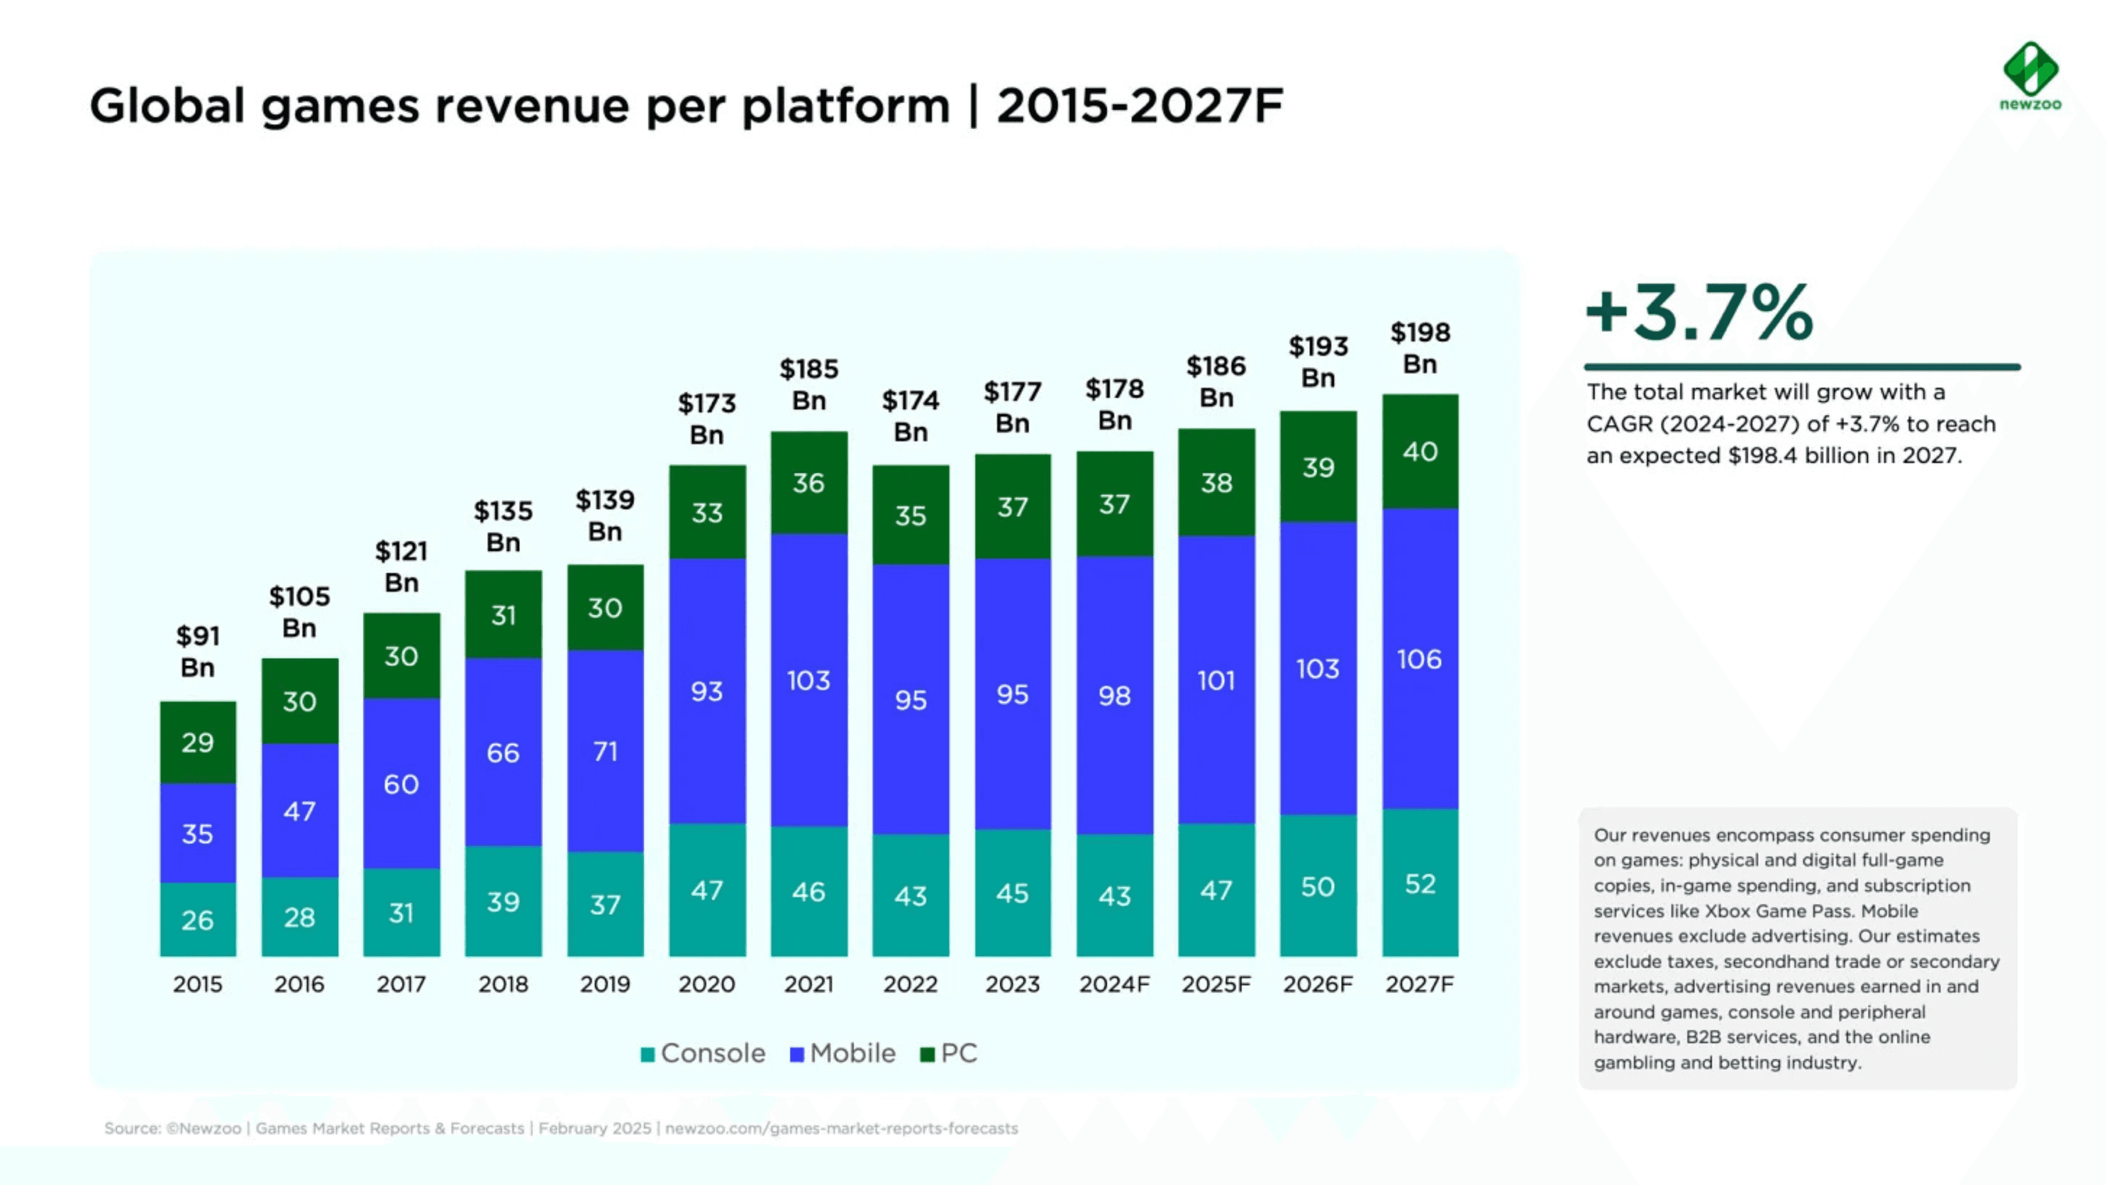Image resolution: width=2107 pixels, height=1185 pixels.
Task: Expand the 2024F bar details
Action: (1115, 695)
